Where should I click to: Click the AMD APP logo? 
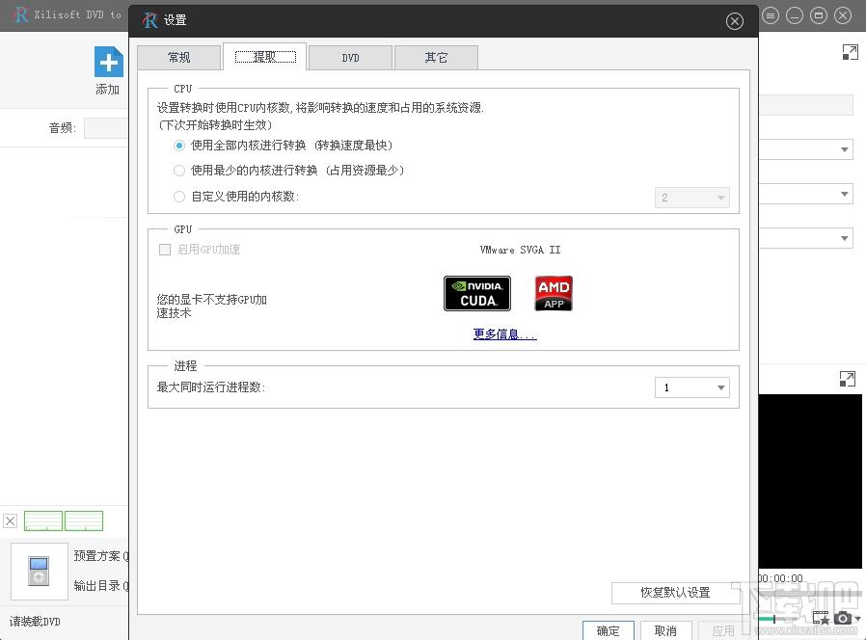tap(554, 293)
